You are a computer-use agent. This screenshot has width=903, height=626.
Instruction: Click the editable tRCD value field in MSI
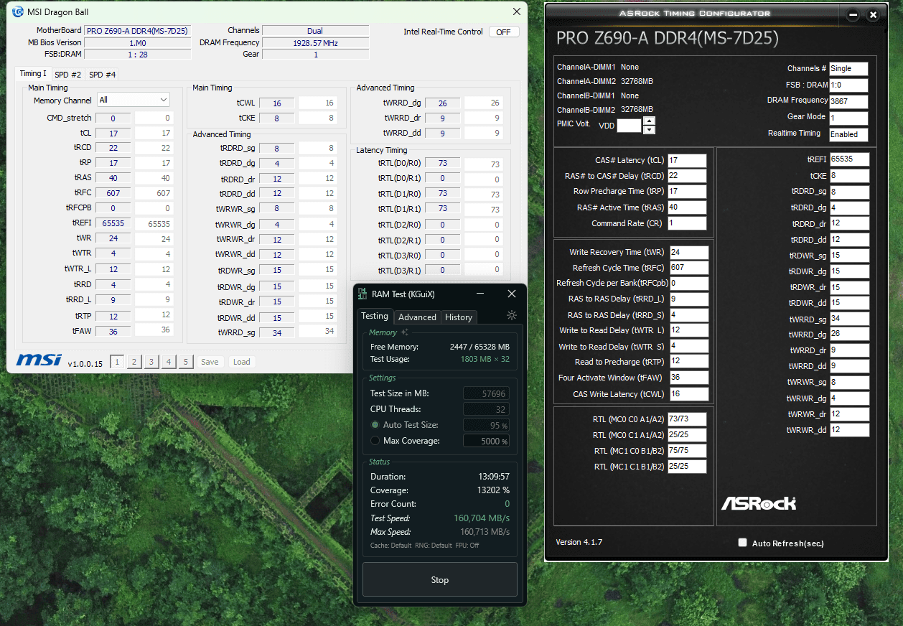[154, 148]
